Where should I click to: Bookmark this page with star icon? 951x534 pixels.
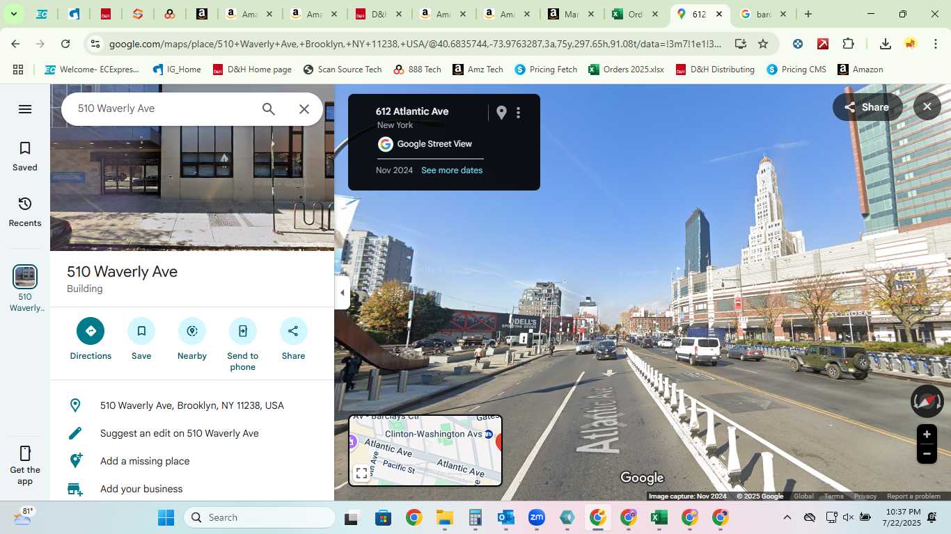(x=763, y=44)
